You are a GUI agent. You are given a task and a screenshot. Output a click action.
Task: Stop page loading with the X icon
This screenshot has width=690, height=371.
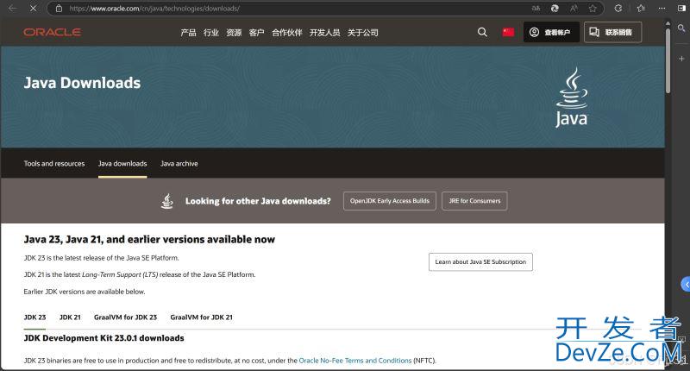tap(33, 9)
